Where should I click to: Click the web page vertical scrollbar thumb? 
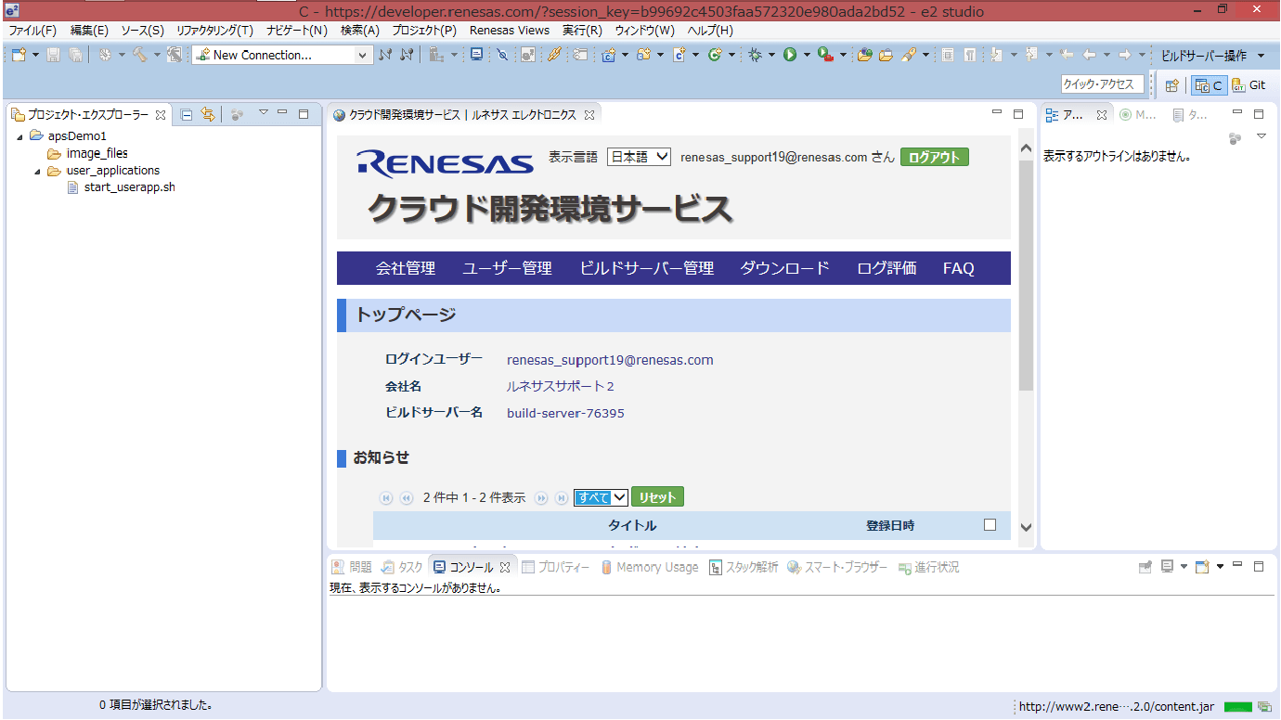coord(1026,276)
